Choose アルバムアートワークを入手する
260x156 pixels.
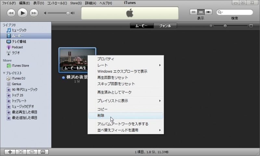click(126, 124)
